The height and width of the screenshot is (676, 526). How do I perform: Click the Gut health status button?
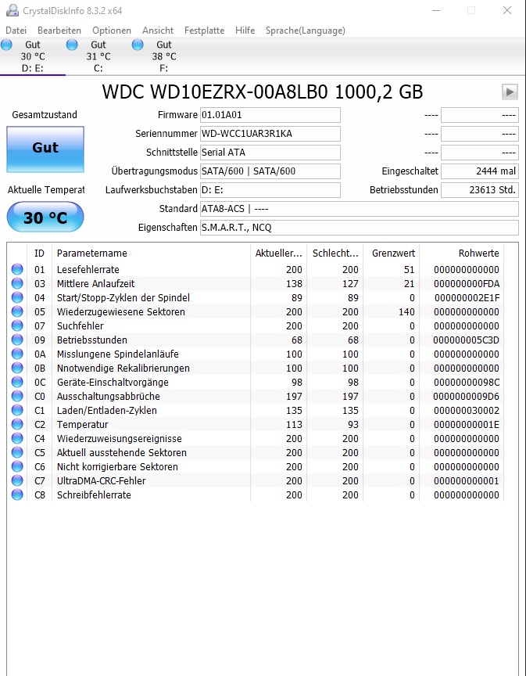click(x=45, y=149)
